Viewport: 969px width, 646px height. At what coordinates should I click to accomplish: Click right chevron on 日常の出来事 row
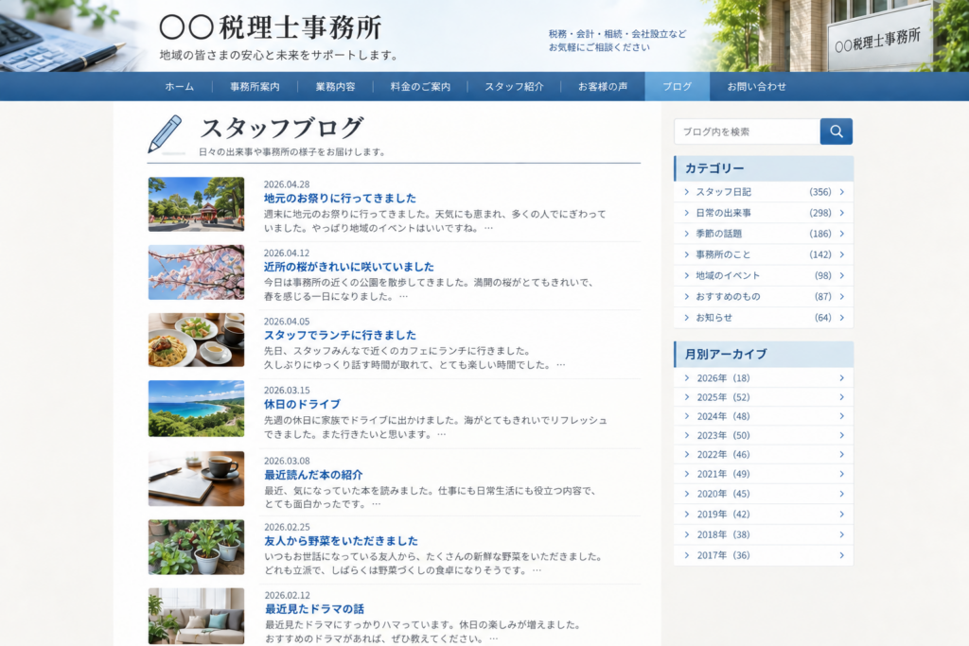tap(841, 213)
